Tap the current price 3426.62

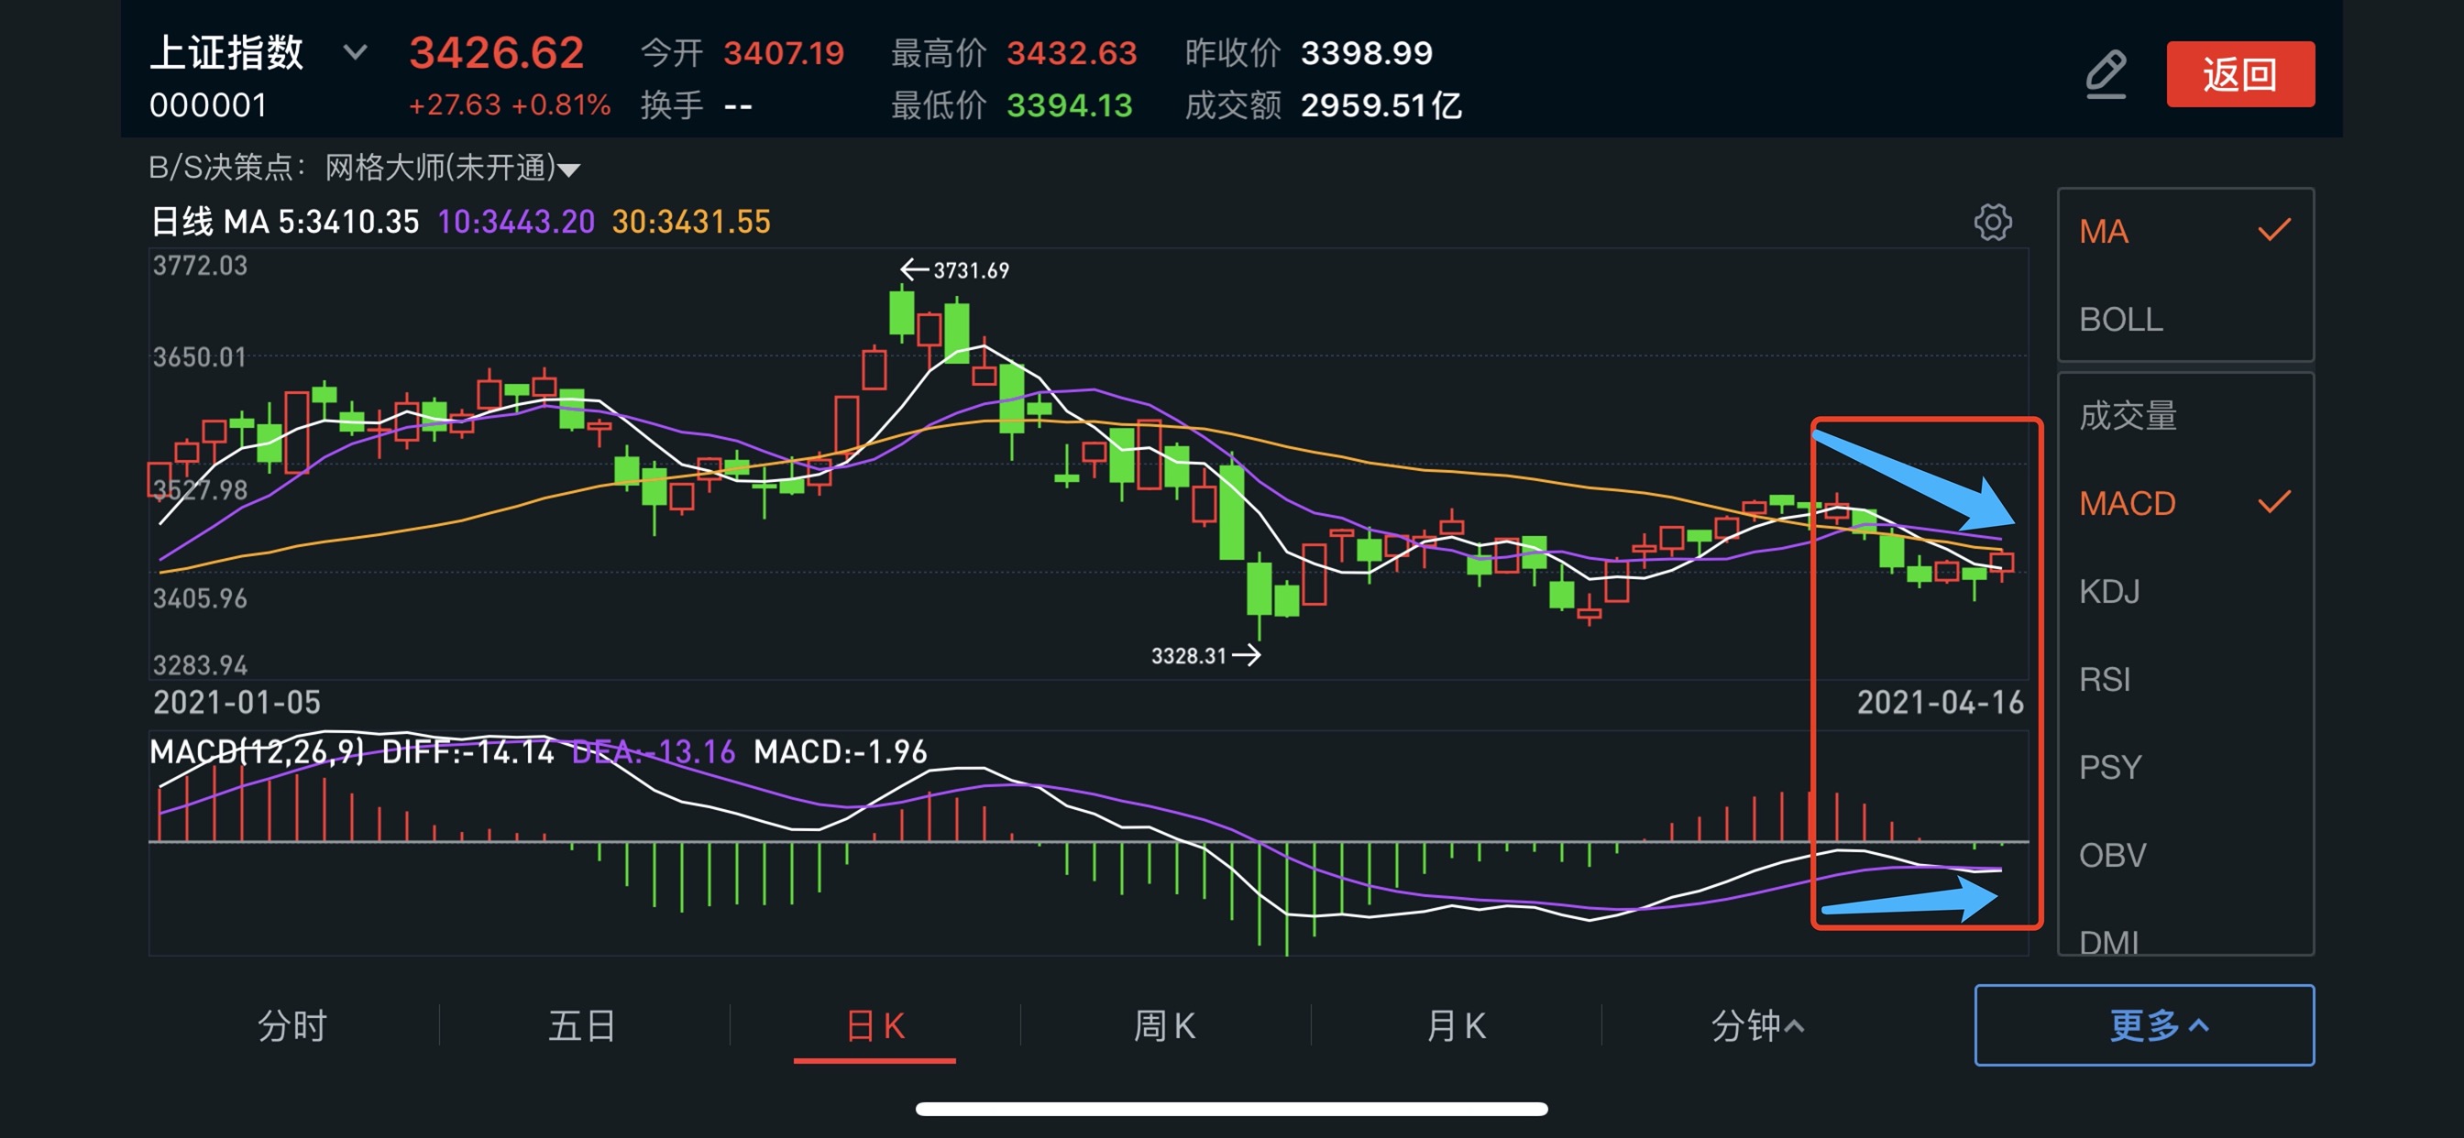coord(497,52)
